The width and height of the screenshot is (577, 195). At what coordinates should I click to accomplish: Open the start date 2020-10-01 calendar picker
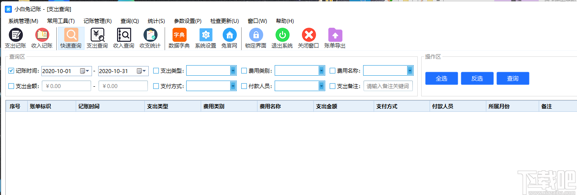(x=85, y=71)
